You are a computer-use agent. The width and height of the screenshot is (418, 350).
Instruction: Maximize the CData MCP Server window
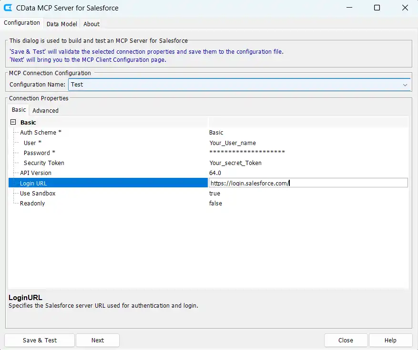pyautogui.click(x=377, y=8)
